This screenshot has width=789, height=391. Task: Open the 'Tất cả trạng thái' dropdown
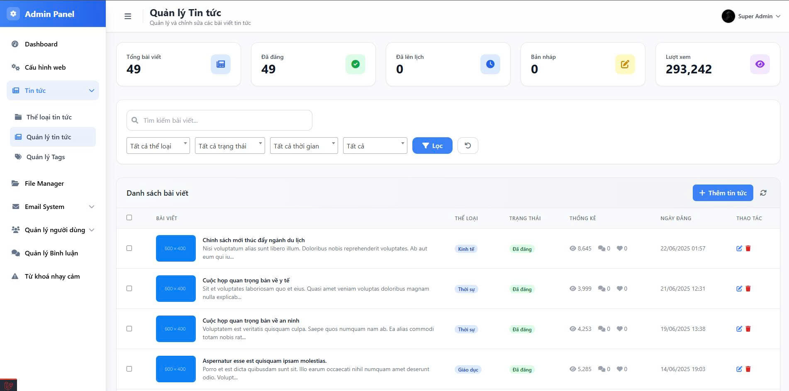coord(230,146)
